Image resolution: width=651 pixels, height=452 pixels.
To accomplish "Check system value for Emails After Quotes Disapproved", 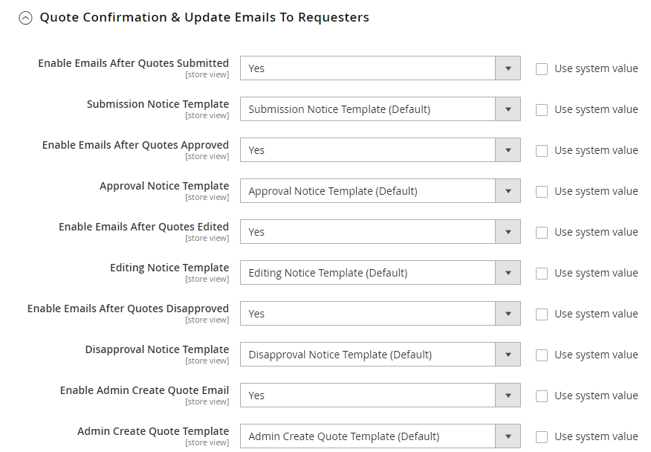I will (x=542, y=314).
